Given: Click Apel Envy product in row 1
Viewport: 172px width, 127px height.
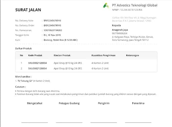Looking at the screenshot, I should (68, 63).
